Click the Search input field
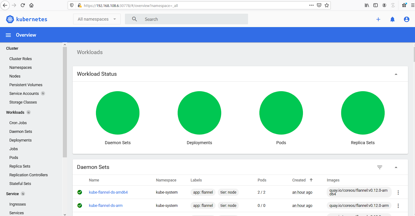 [x=186, y=19]
